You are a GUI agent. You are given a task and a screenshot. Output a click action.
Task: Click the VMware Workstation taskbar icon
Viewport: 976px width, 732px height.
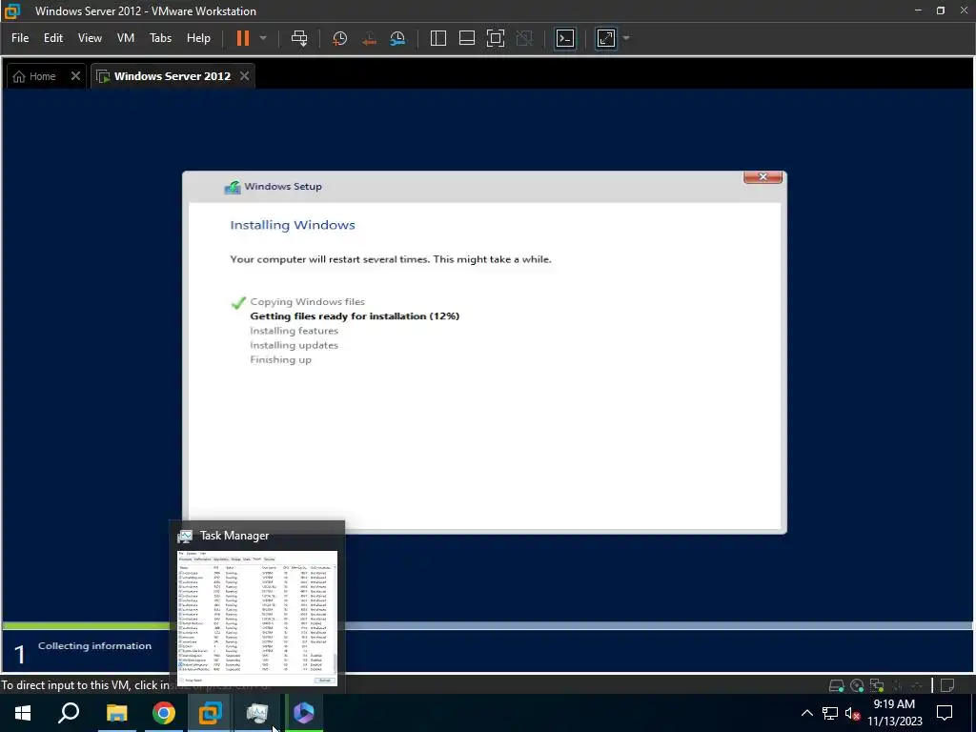tap(211, 713)
